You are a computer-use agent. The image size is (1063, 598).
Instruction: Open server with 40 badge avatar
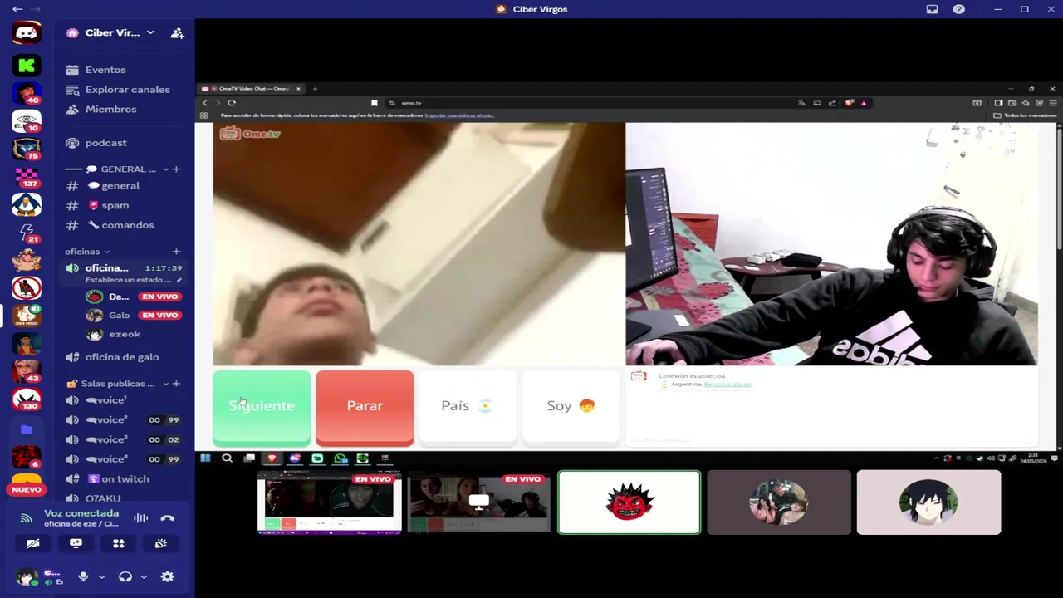click(x=27, y=93)
